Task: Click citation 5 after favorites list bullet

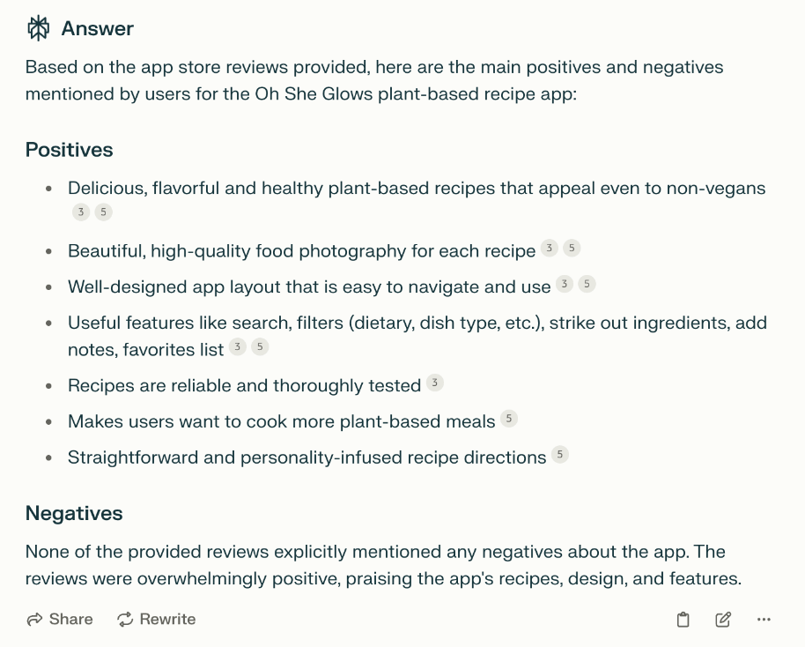Action: pyautogui.click(x=259, y=347)
